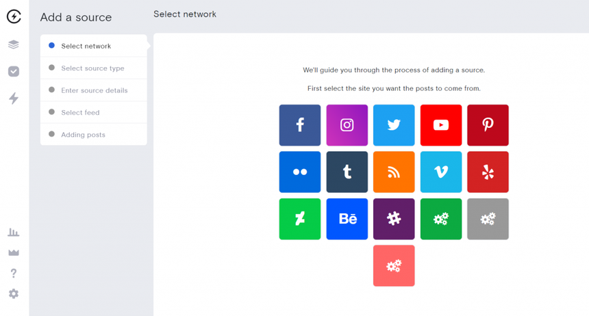The height and width of the screenshot is (316, 589).
Task: Pick the Twitter network tile
Action: coord(394,125)
